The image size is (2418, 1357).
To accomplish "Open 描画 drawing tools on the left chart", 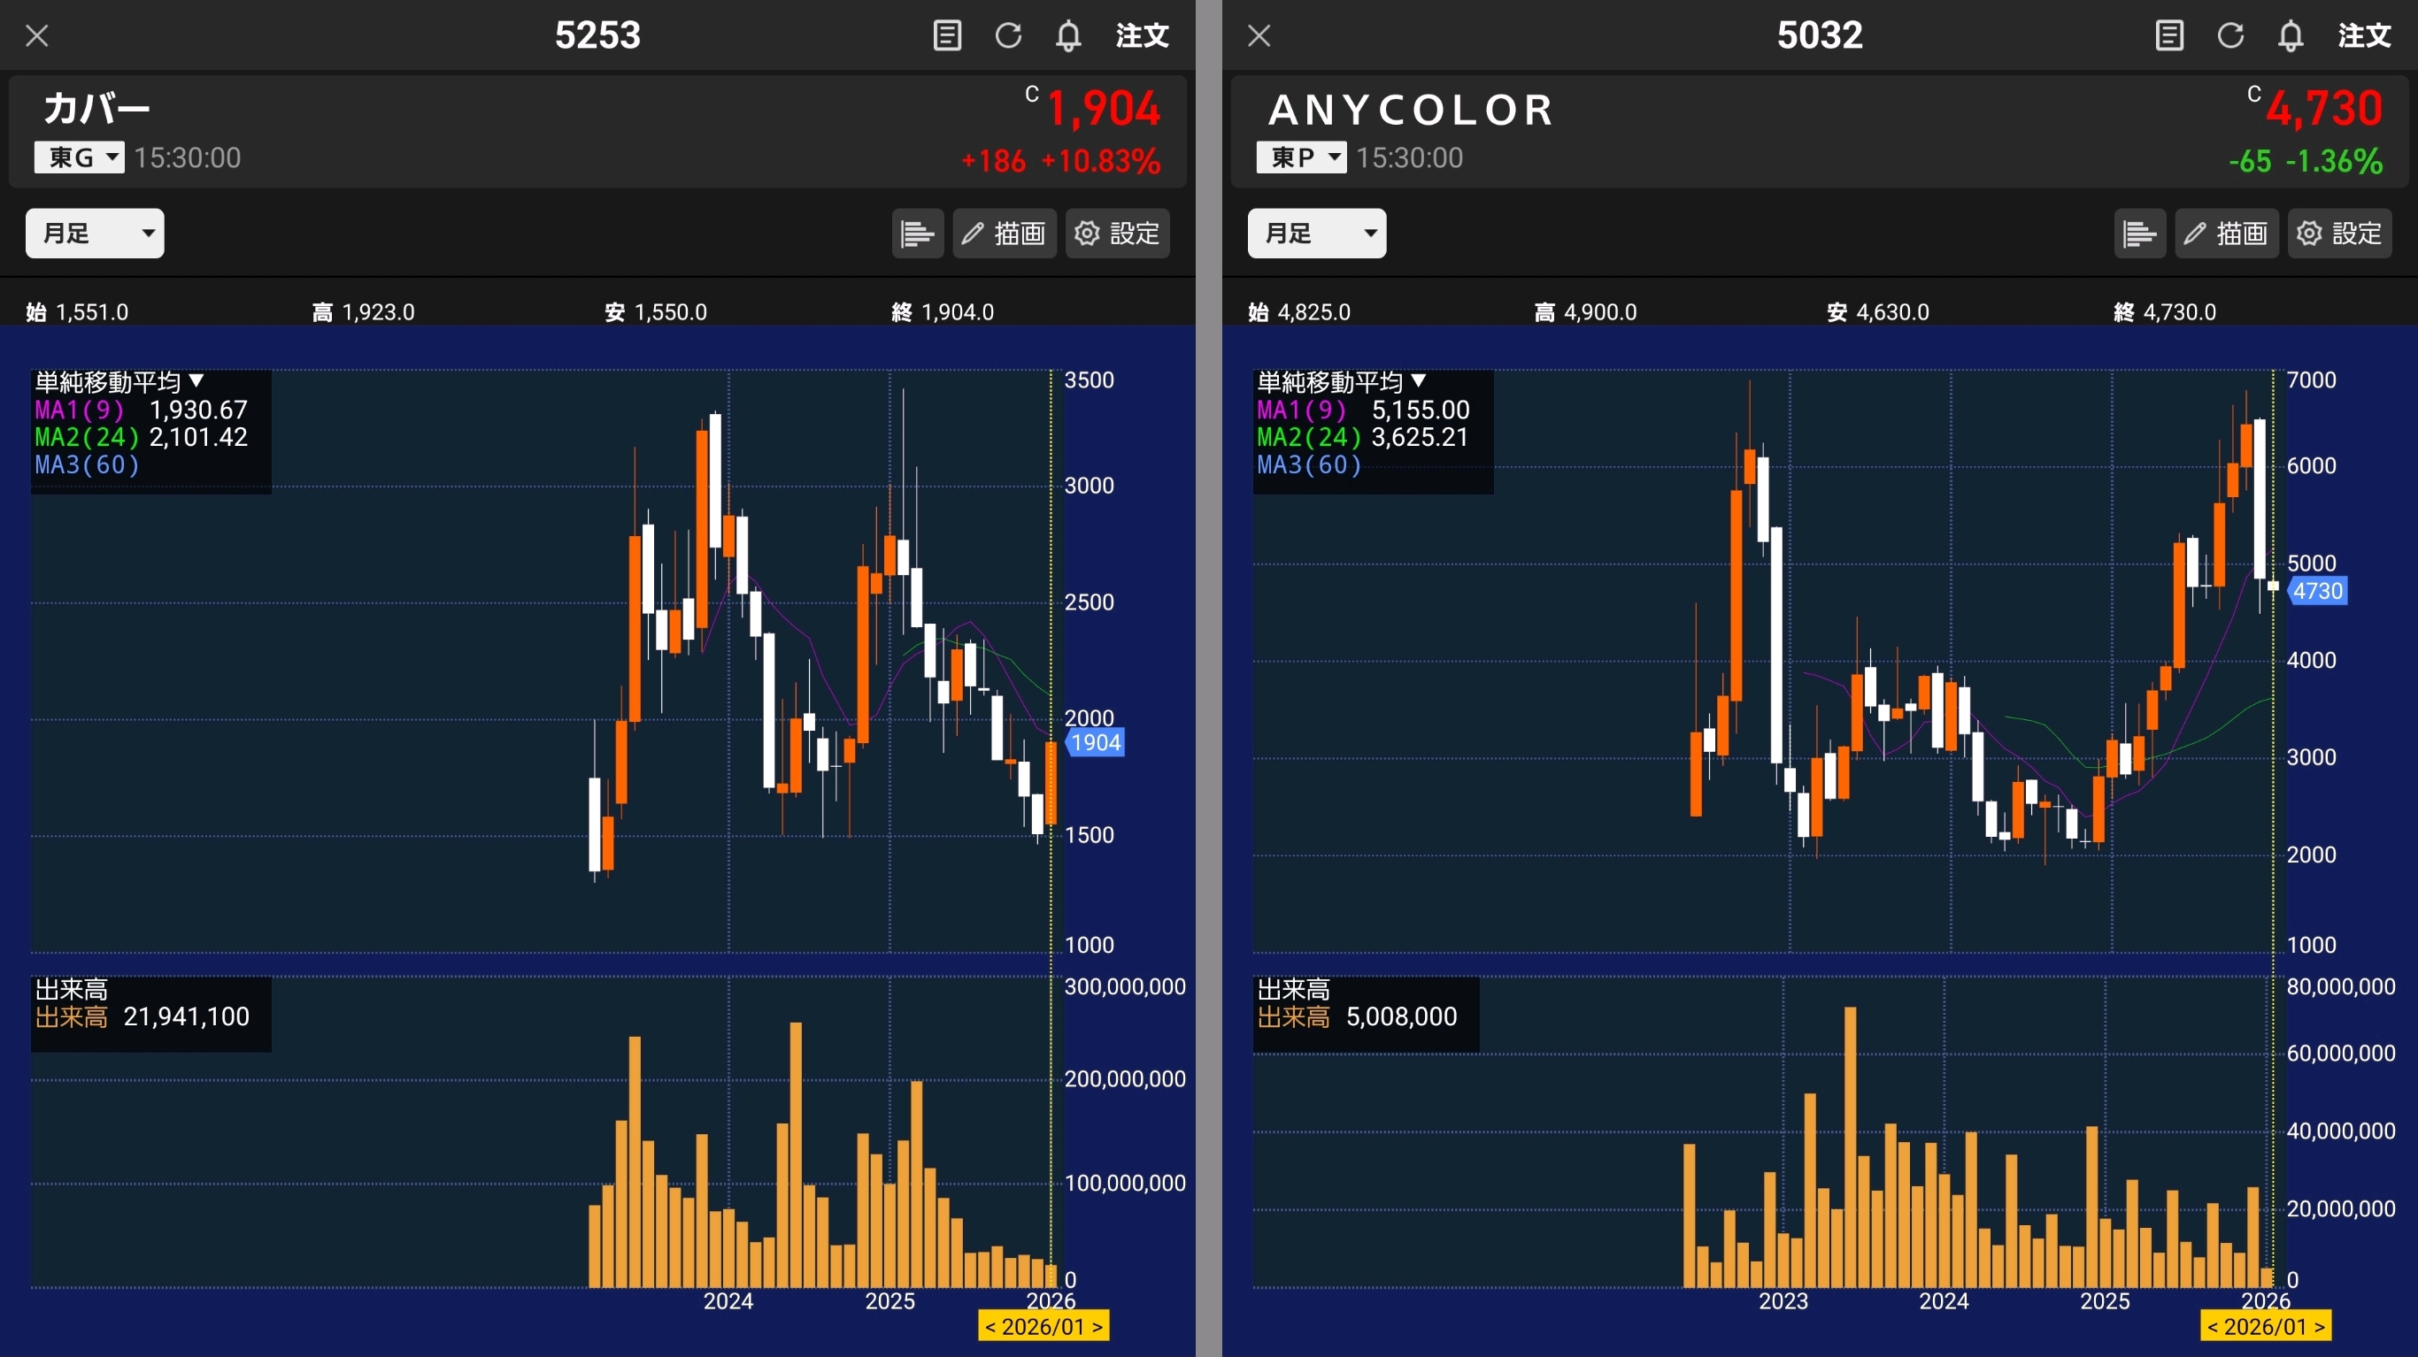I will coord(1005,233).
